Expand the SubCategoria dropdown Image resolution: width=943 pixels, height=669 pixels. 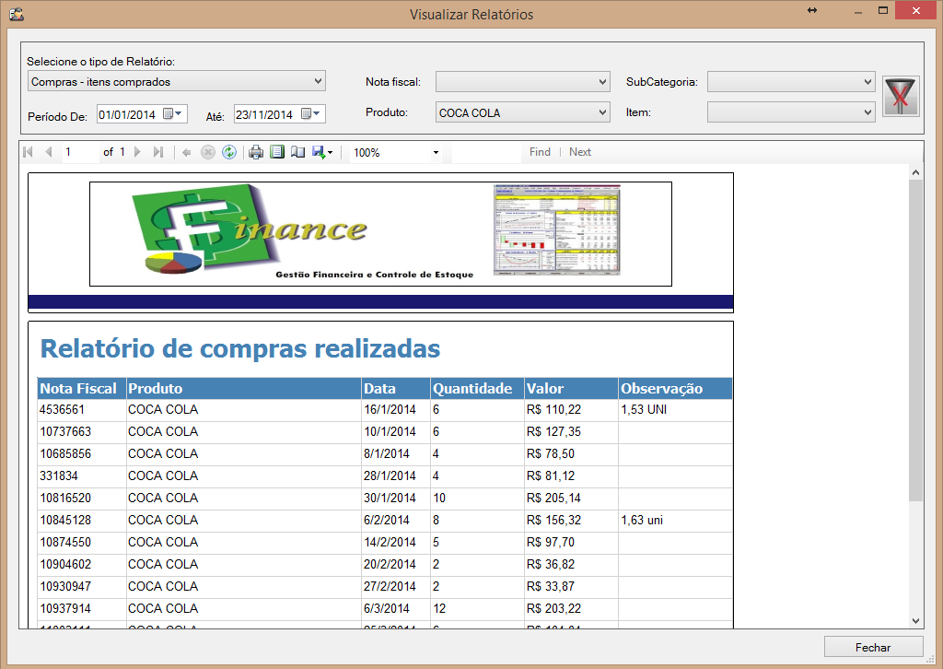point(791,82)
